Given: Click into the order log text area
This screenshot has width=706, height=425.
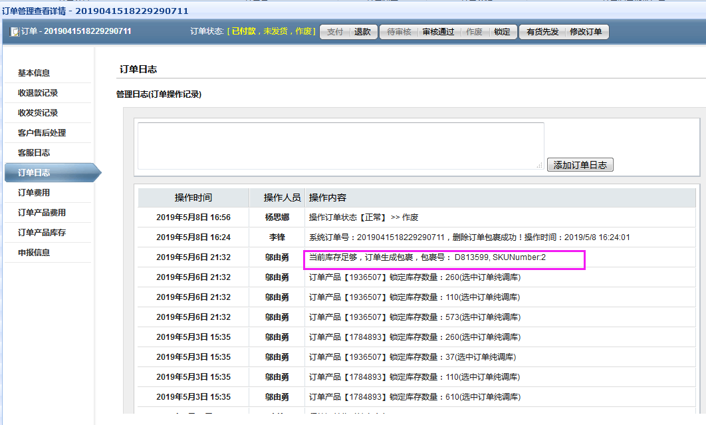Looking at the screenshot, I should [341, 146].
